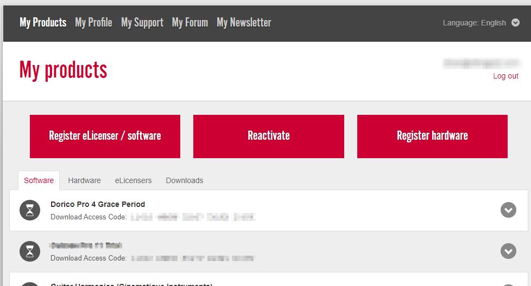531x286 pixels.
Task: Click the hourglass icon beside Dorico Pro 4 Grace Period
Action: coord(30,210)
